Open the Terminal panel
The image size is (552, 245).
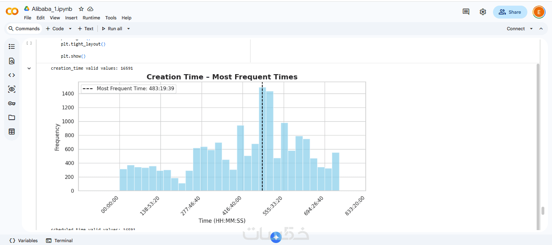coord(59,241)
